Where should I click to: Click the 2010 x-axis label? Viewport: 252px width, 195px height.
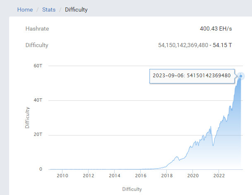(x=62, y=176)
